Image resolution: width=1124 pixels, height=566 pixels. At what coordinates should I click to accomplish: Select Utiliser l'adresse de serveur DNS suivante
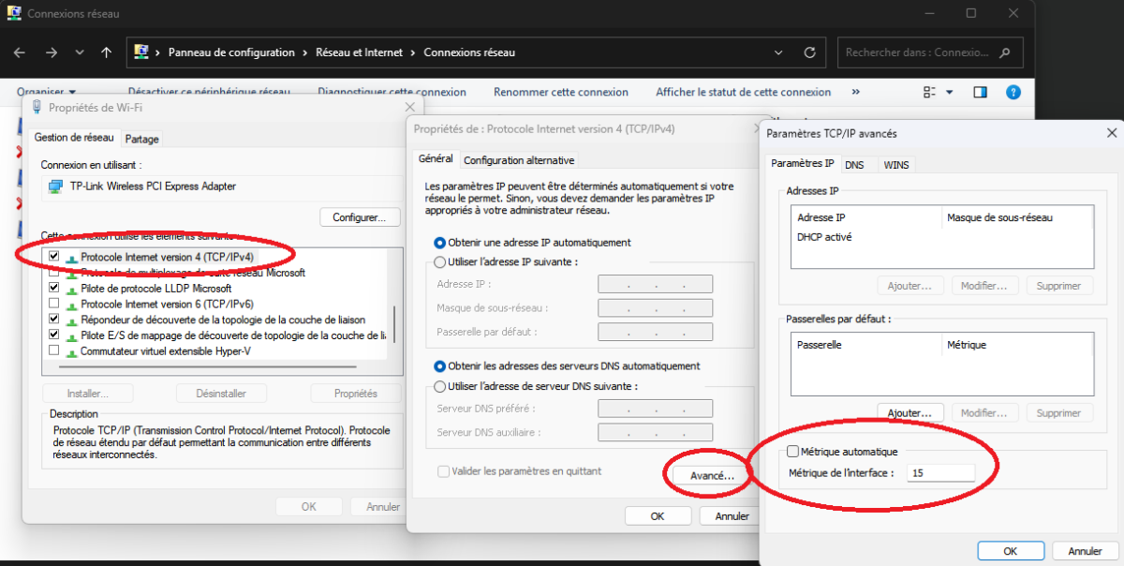point(536,386)
